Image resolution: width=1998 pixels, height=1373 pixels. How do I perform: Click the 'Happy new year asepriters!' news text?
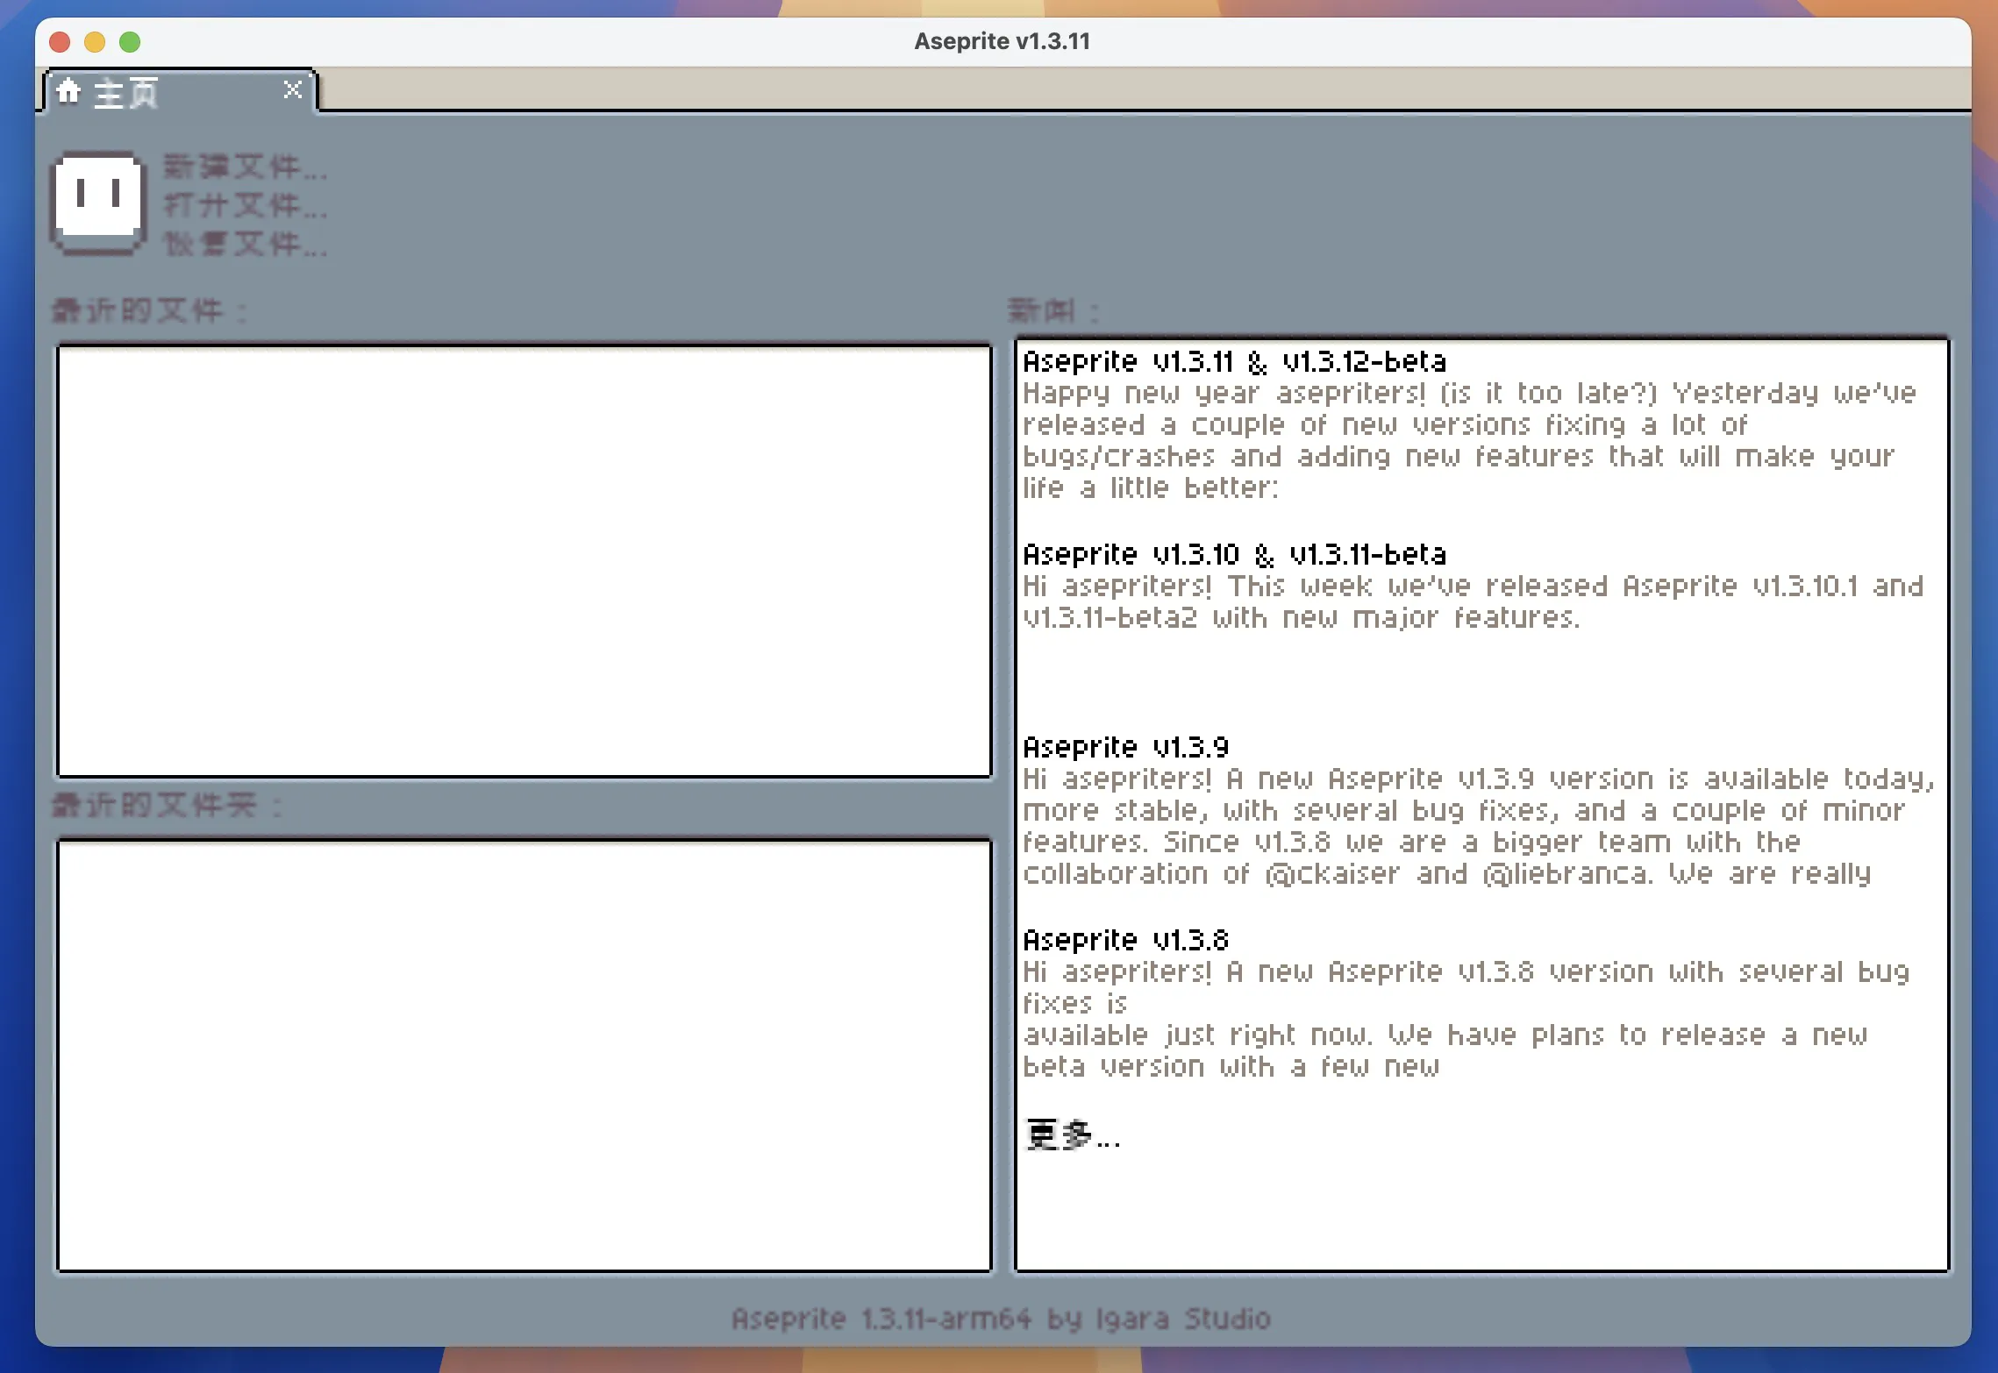pos(1470,440)
